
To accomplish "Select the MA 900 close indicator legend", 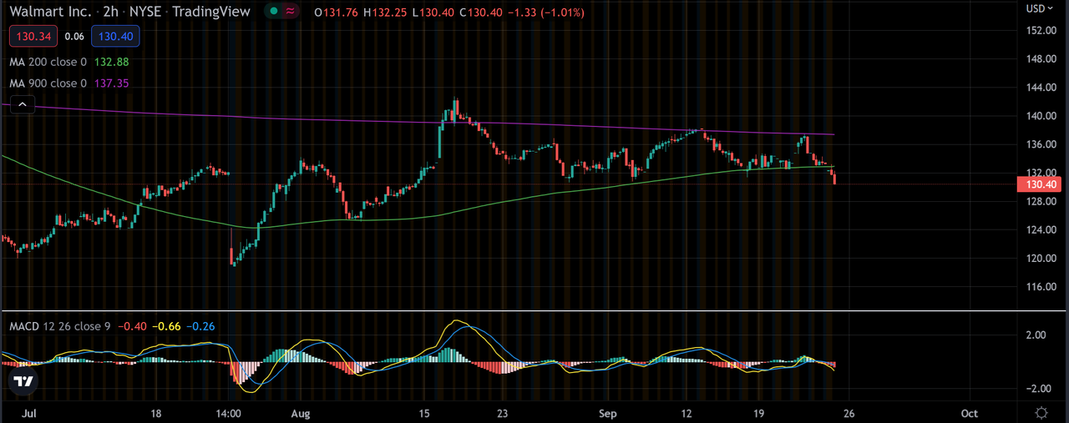I will pyautogui.click(x=69, y=83).
